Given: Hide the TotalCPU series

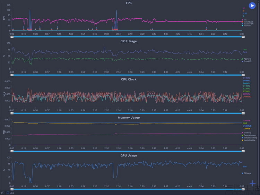Looking at the screenshot, I should 247,61.
